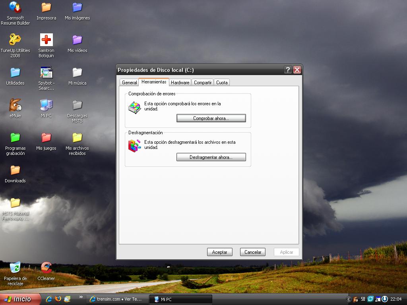Open the CCleaner desktop shortcut
The image size is (407, 305).
46,268
